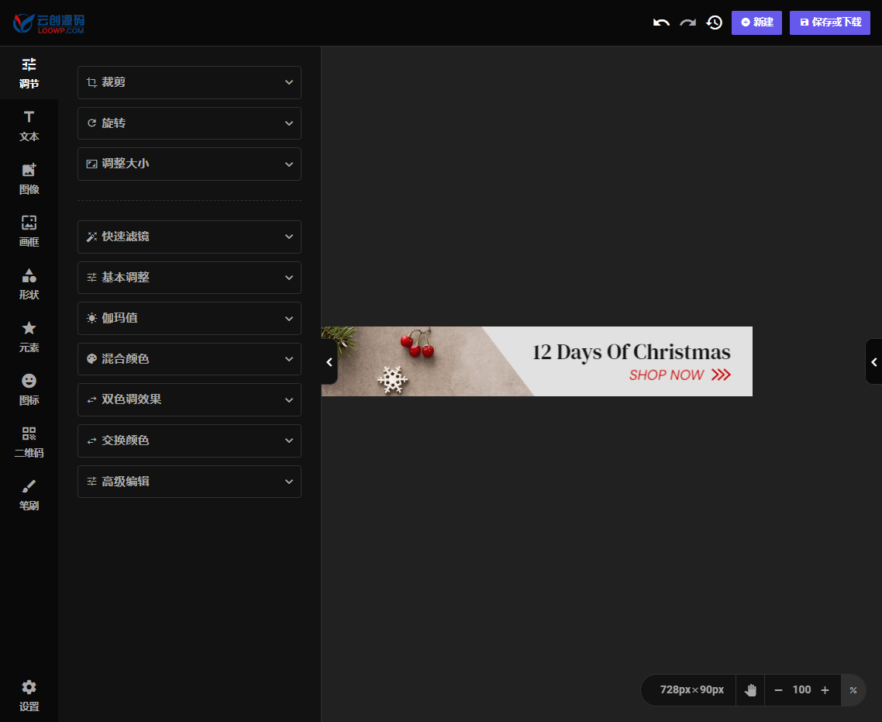This screenshot has height=722, width=882.
Task: Open the 二维码 QR code tool
Action: click(x=29, y=442)
